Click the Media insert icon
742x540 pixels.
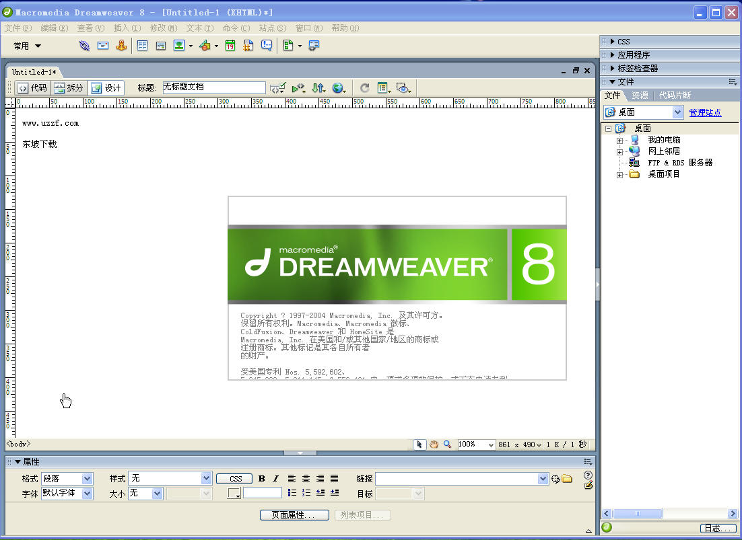205,46
